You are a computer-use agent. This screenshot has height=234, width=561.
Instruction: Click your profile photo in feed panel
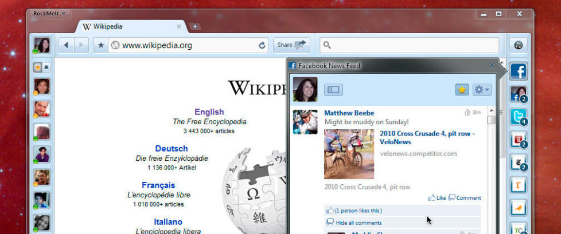[x=305, y=89]
